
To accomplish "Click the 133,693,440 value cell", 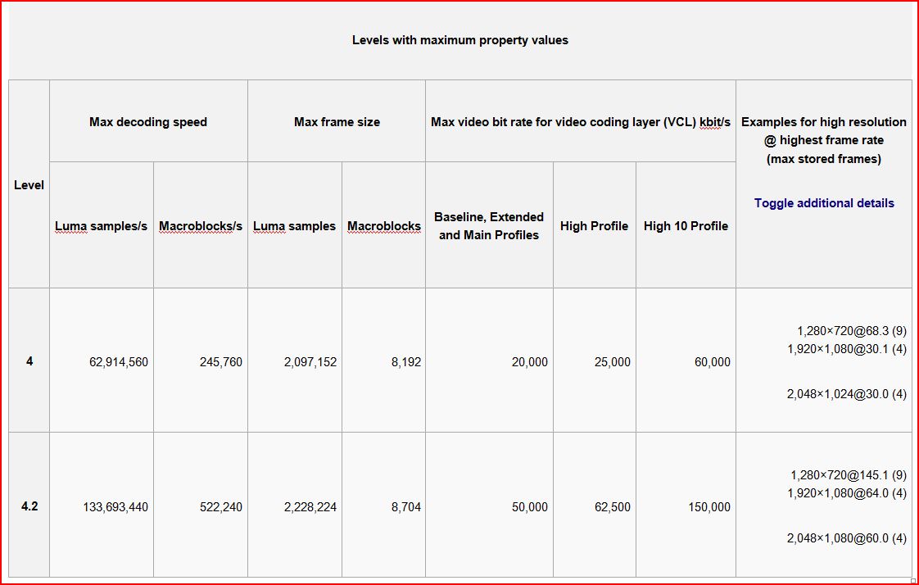I will tap(115, 507).
